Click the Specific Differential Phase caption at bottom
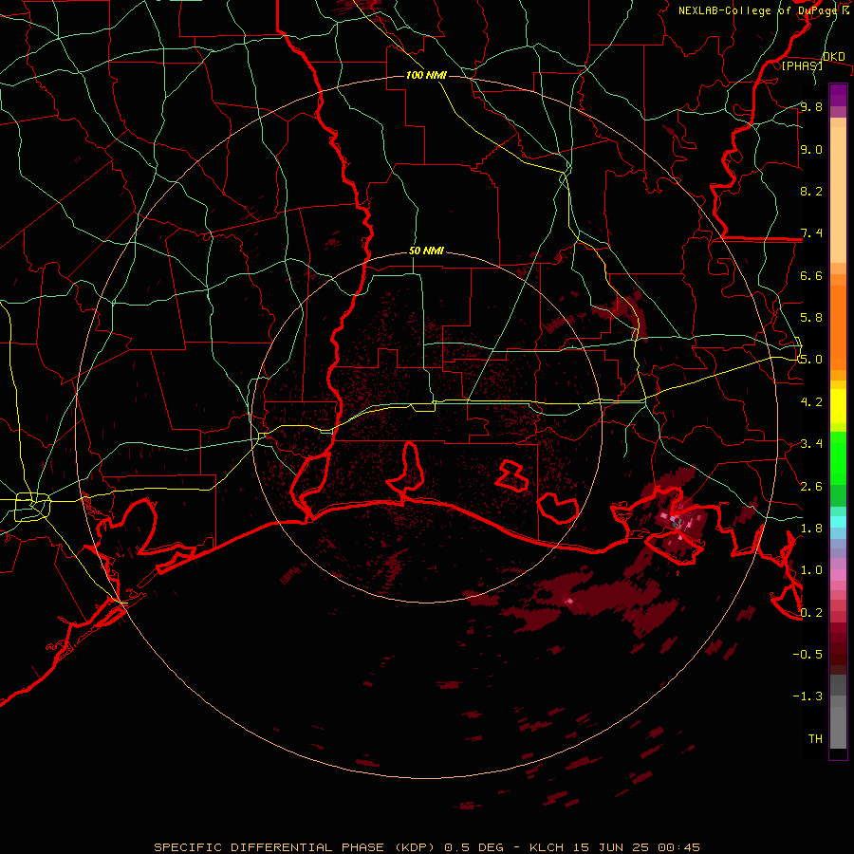The height and width of the screenshot is (854, 854). click(x=426, y=847)
